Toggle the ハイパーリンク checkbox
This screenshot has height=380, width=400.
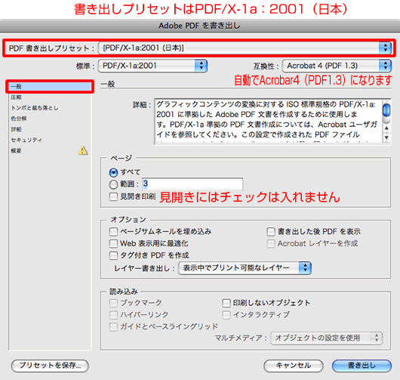click(113, 315)
